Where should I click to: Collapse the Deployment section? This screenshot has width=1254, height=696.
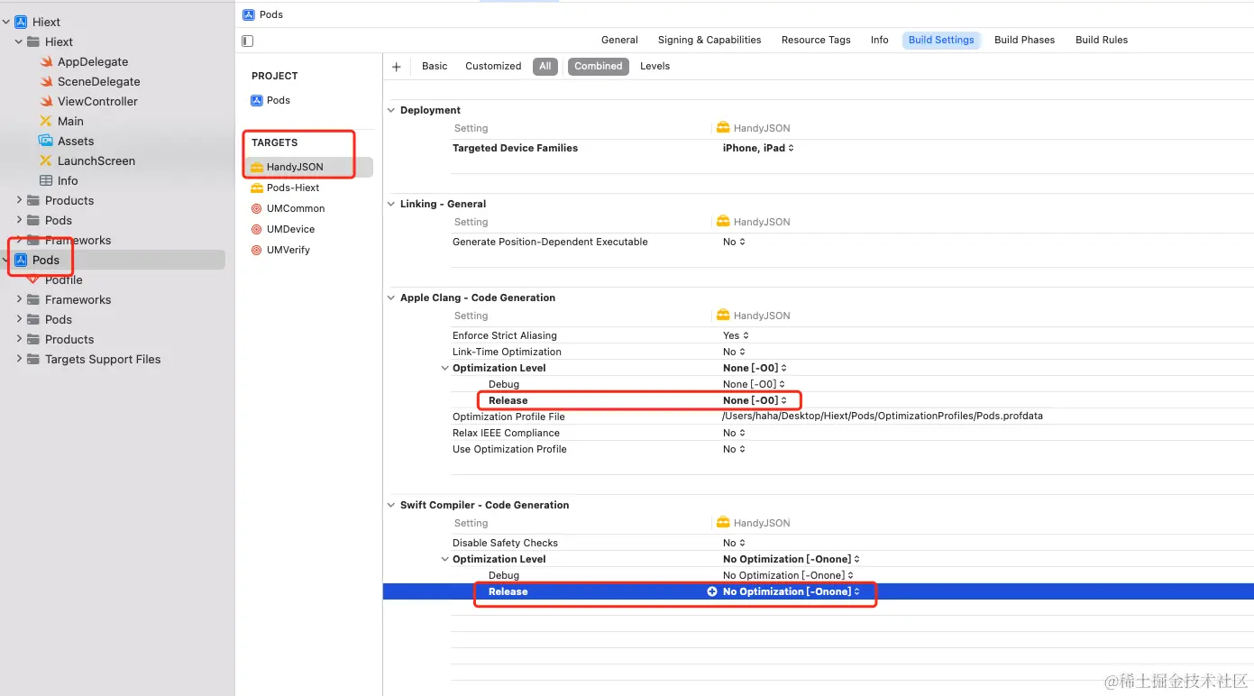pyautogui.click(x=391, y=110)
